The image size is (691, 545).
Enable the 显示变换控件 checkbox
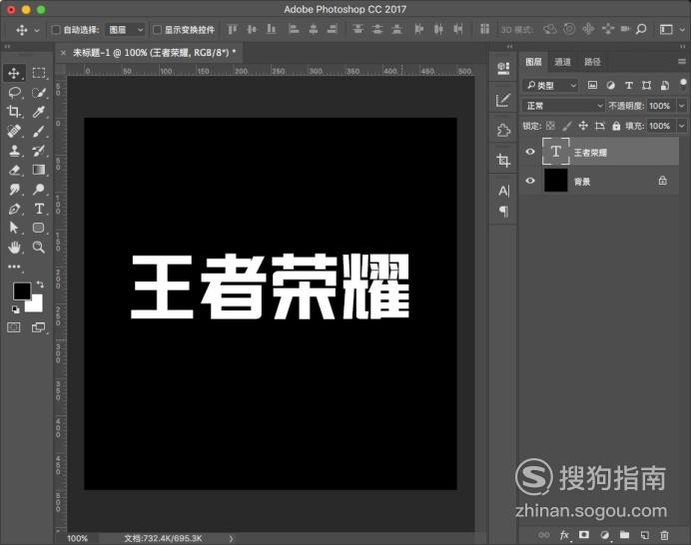pos(157,30)
